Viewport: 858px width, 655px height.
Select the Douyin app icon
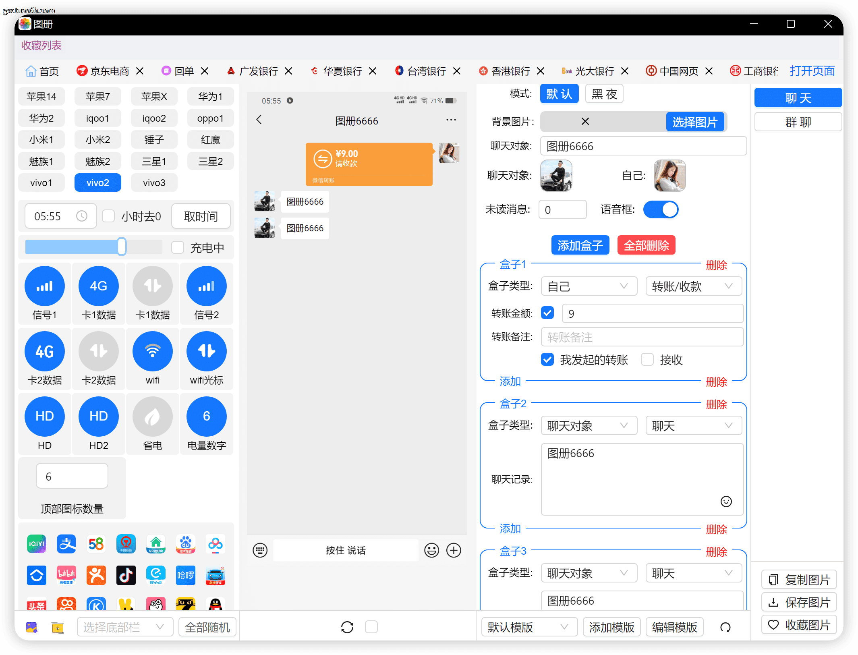126,575
